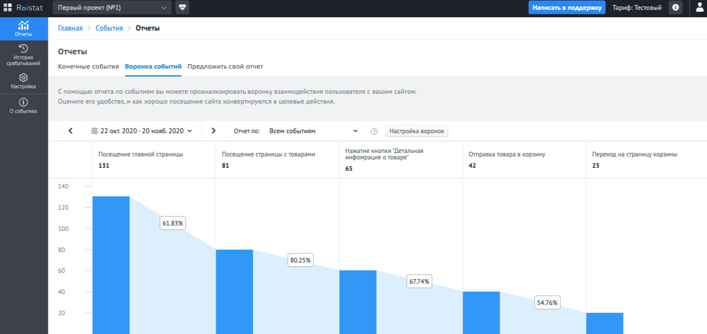Open the Настройка gear in sidebar

point(23,81)
